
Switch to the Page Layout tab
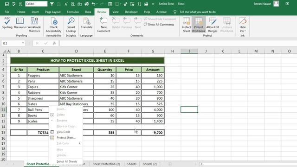52,12
